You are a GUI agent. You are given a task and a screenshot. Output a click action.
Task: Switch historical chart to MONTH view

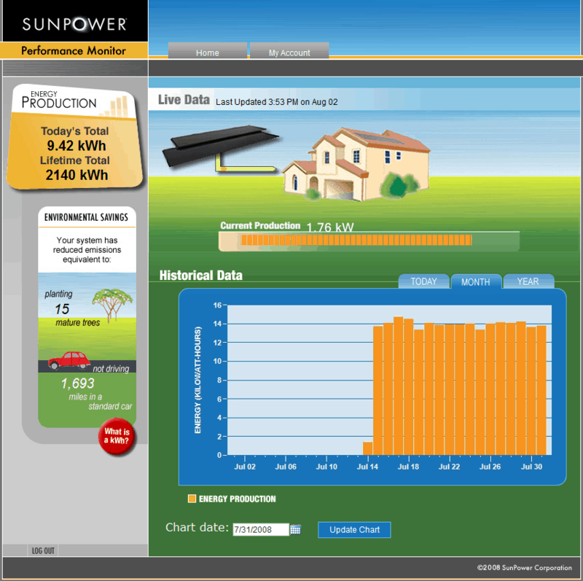pyautogui.click(x=476, y=281)
